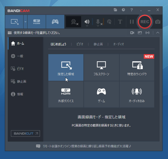
Task: Open help with the question mark icon
Action: 132,10
